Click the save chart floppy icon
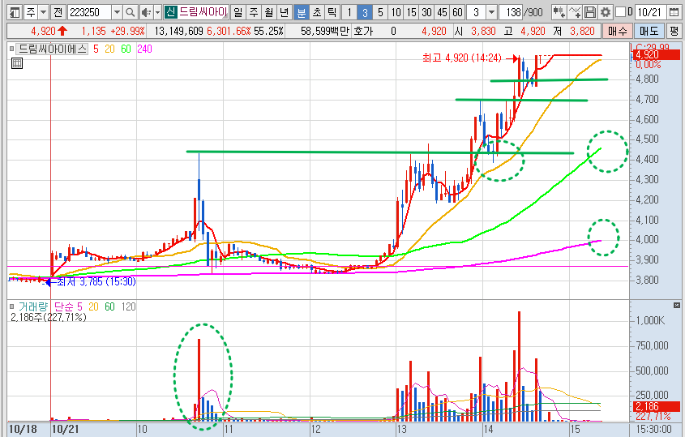 coord(590,12)
